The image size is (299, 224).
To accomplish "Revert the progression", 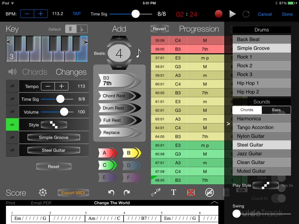I will [159, 29].
